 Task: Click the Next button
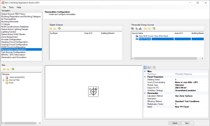[188, 123]
